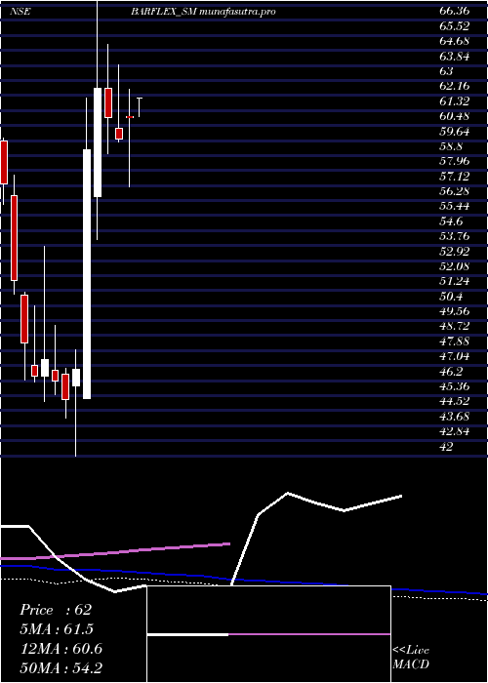Click the 63 price axis label
Viewport: 488px width, 683px height.
tap(447, 71)
